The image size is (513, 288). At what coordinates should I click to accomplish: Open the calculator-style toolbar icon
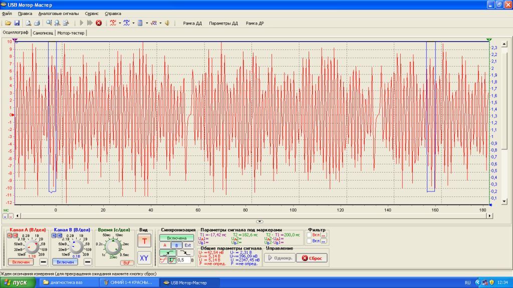[x=140, y=23]
